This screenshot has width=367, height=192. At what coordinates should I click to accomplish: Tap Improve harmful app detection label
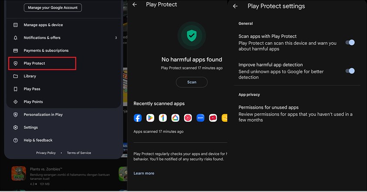click(271, 65)
